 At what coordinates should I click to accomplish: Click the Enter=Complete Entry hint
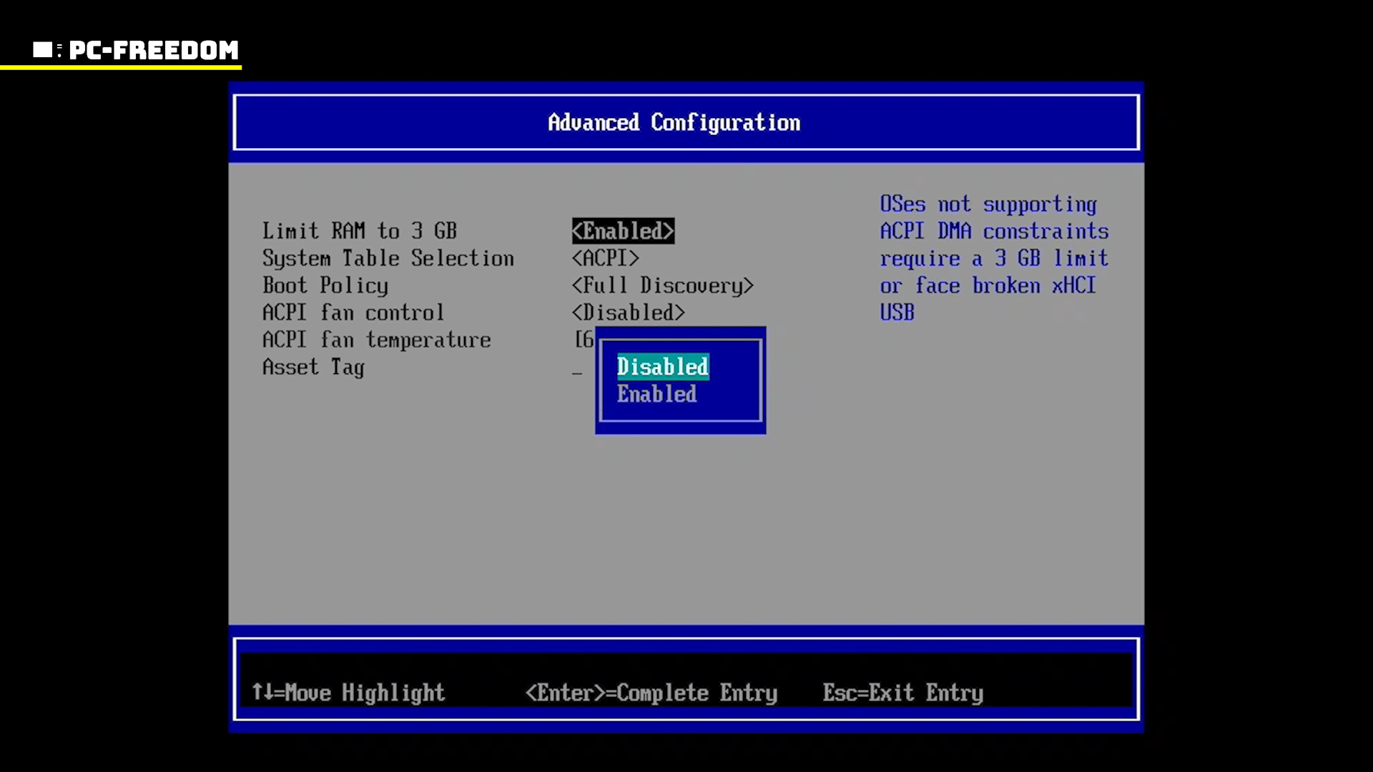click(651, 693)
